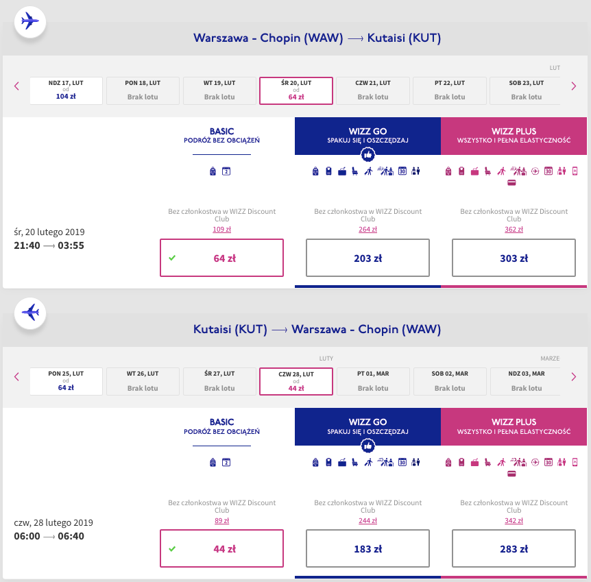Click the return flight airplane icon
The width and height of the screenshot is (591, 582).
(x=30, y=313)
